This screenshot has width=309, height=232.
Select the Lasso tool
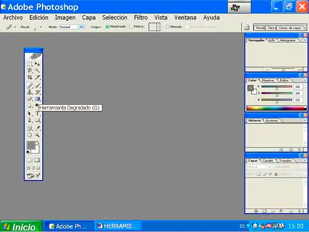point(30,70)
